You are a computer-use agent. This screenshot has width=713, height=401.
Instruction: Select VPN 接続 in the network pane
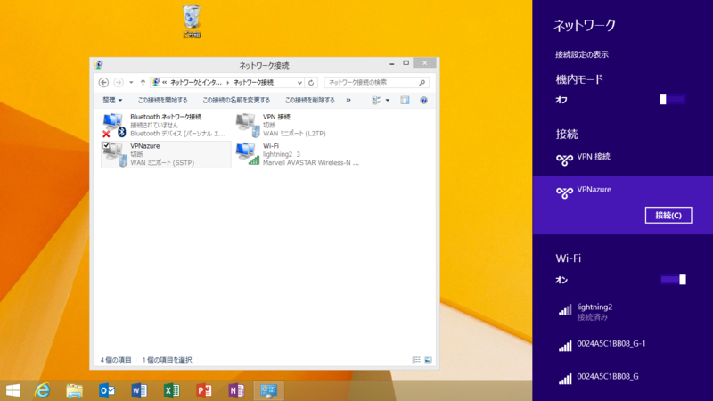(622, 160)
